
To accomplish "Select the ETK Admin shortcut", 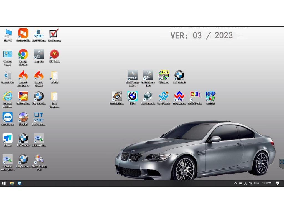I will [23, 138].
